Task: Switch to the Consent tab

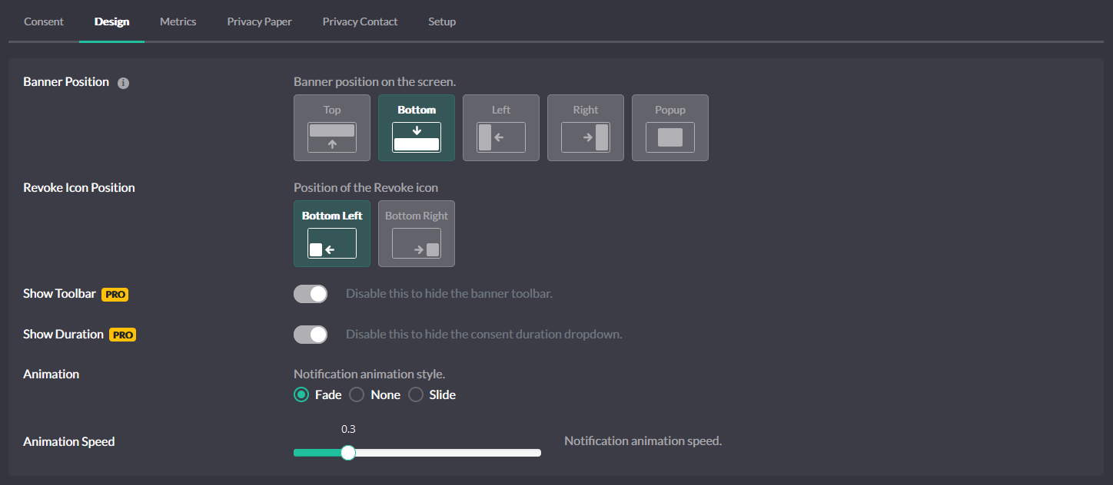Action: [x=43, y=21]
